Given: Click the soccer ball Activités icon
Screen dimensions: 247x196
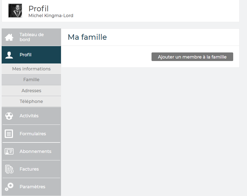Looking at the screenshot, I should point(9,116).
